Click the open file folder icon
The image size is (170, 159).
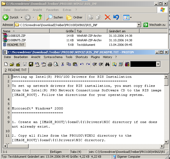tap(12, 64)
